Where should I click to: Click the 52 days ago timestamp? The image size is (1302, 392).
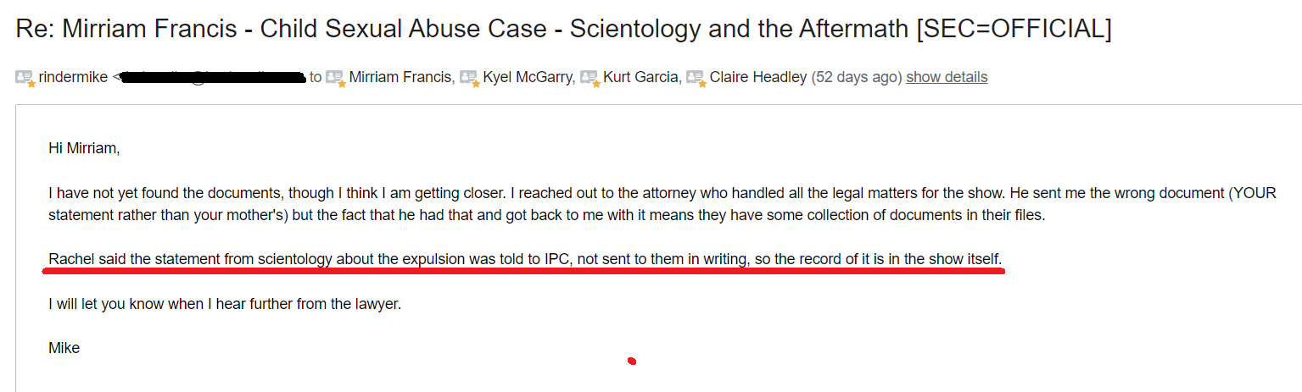(x=857, y=77)
